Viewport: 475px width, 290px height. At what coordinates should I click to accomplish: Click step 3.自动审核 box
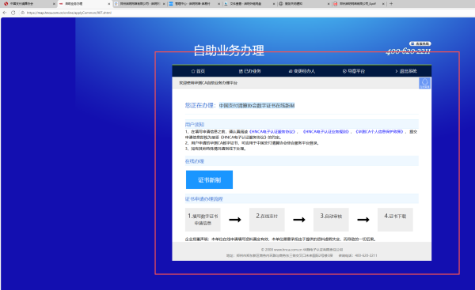coord(331,220)
